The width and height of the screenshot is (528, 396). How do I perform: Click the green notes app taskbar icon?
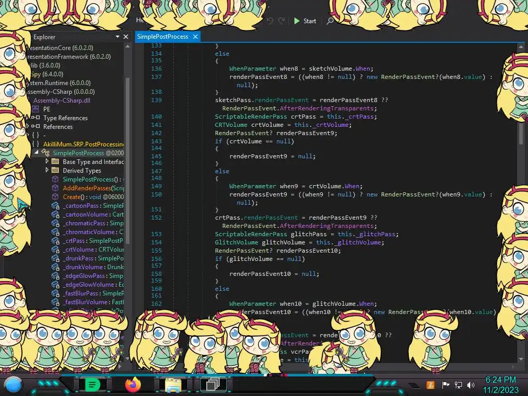92,385
